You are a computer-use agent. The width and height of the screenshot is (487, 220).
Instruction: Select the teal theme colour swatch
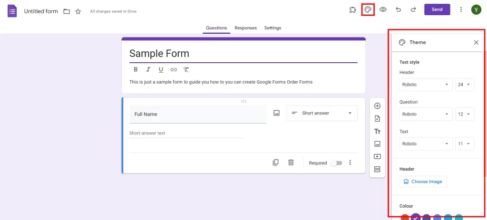coord(458,218)
